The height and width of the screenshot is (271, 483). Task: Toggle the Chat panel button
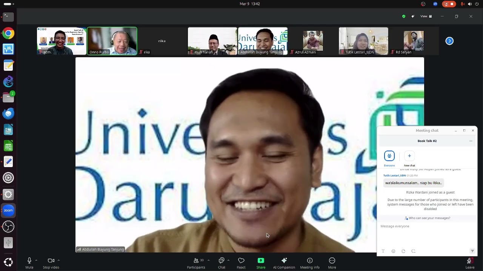[x=222, y=263]
